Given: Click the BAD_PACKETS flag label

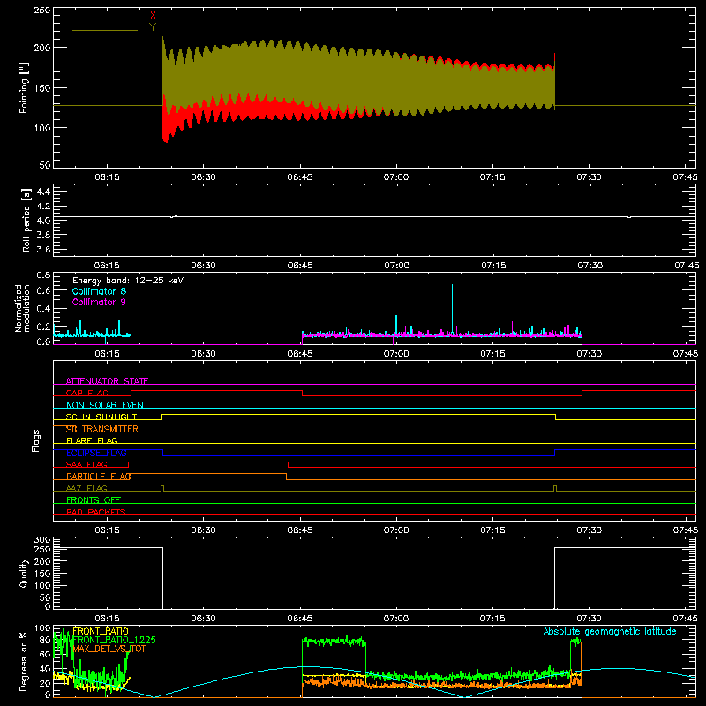Looking at the screenshot, I should [96, 512].
